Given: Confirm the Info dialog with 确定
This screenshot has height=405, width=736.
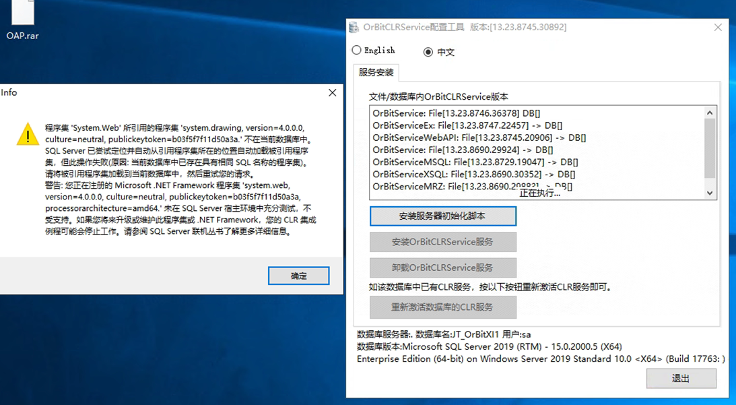Looking at the screenshot, I should 298,276.
